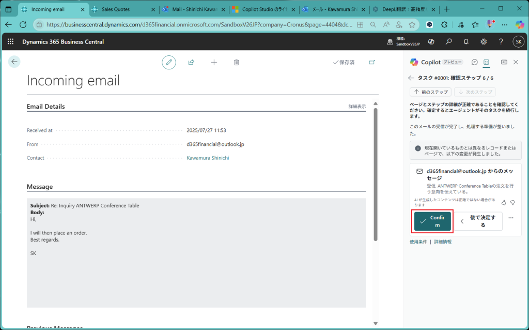This screenshot has height=330, width=529.
Task: Collapse the Message section header
Action: tap(40, 186)
